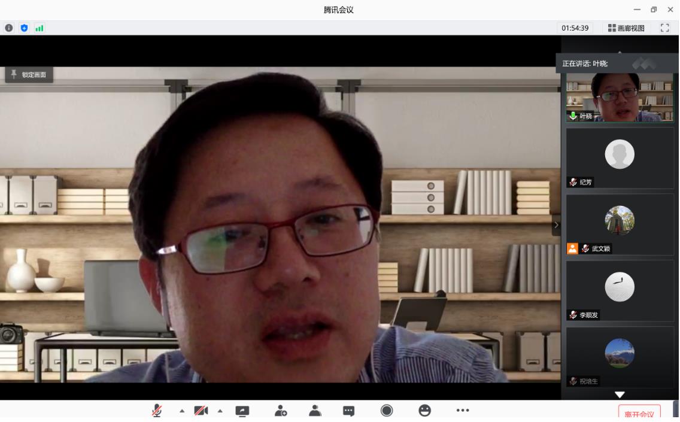Image resolution: width=680 pixels, height=422 pixels.
Task: Open the more options ellipsis menu
Action: (463, 411)
